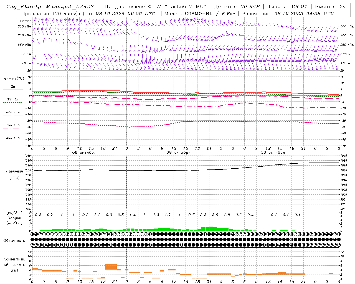Click the 'Td 2м' dew point legend entry

coord(13,99)
